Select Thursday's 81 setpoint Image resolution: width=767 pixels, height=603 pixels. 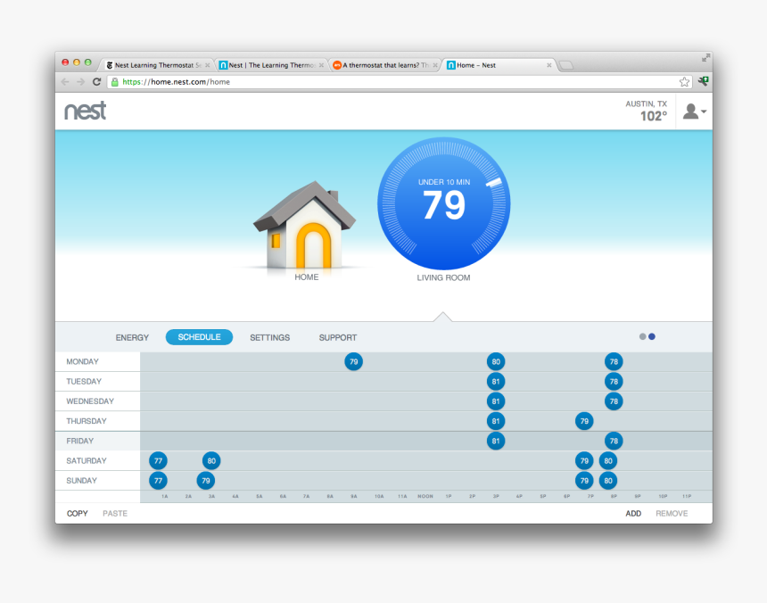pyautogui.click(x=496, y=421)
